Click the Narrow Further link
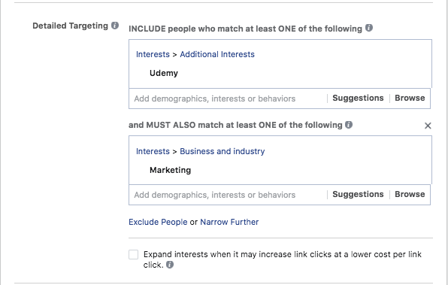 [229, 222]
